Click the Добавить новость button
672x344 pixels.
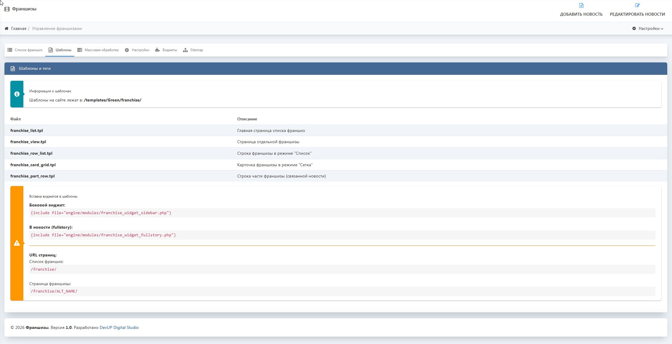coord(581,14)
